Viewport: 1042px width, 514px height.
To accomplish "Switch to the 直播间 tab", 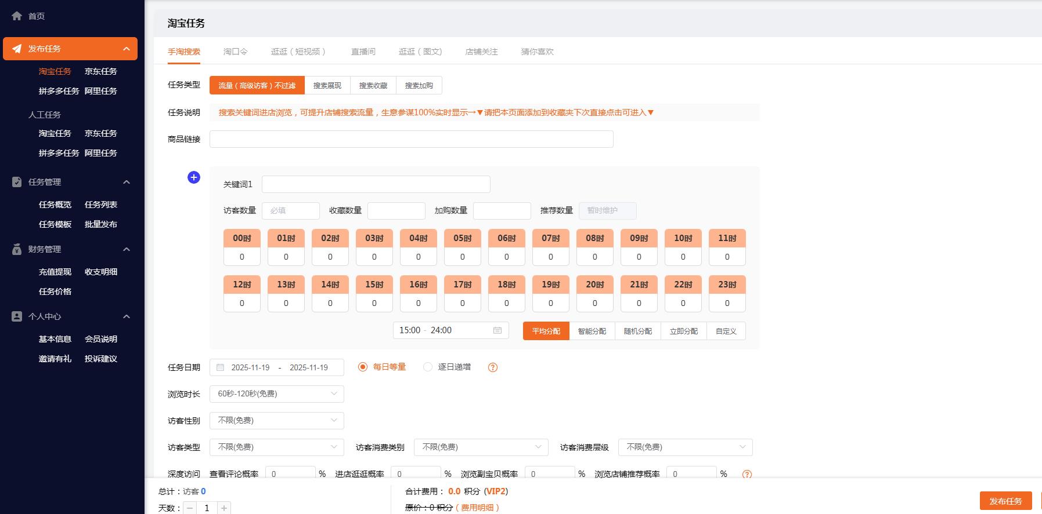I will pos(363,52).
